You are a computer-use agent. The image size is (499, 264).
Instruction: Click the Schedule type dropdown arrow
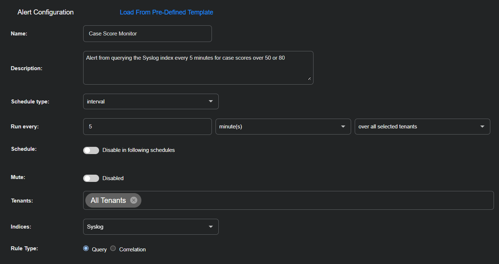pyautogui.click(x=211, y=102)
